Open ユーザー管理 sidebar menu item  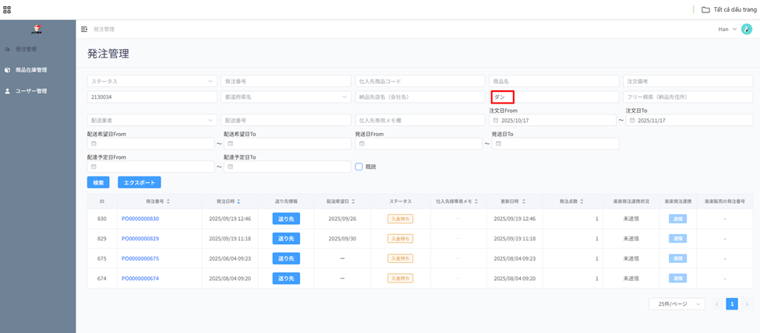(31, 91)
